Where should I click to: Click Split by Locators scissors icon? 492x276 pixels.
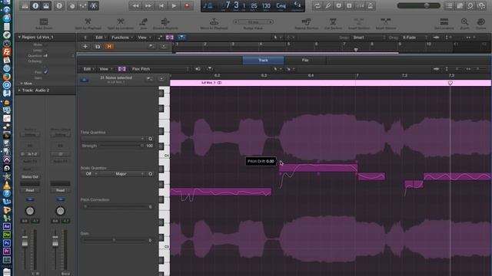pyautogui.click(x=121, y=21)
